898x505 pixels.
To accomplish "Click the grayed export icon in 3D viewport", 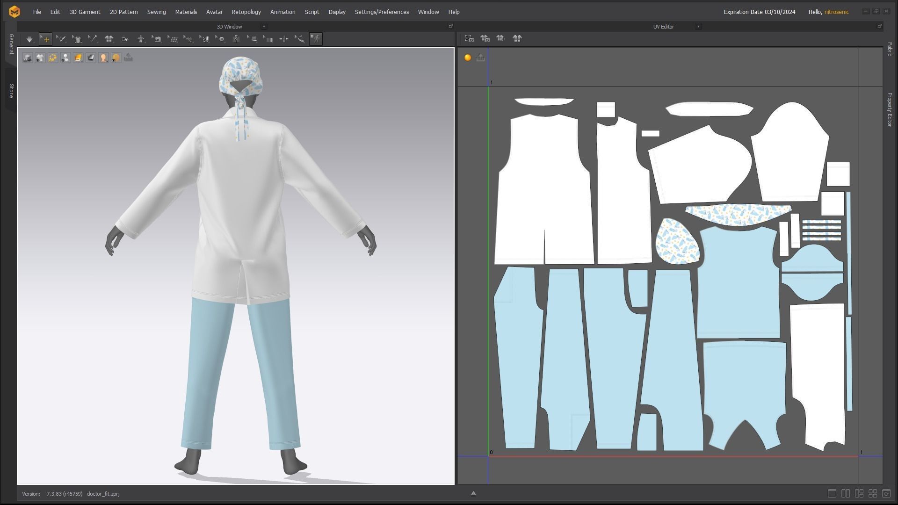I will coord(129,58).
